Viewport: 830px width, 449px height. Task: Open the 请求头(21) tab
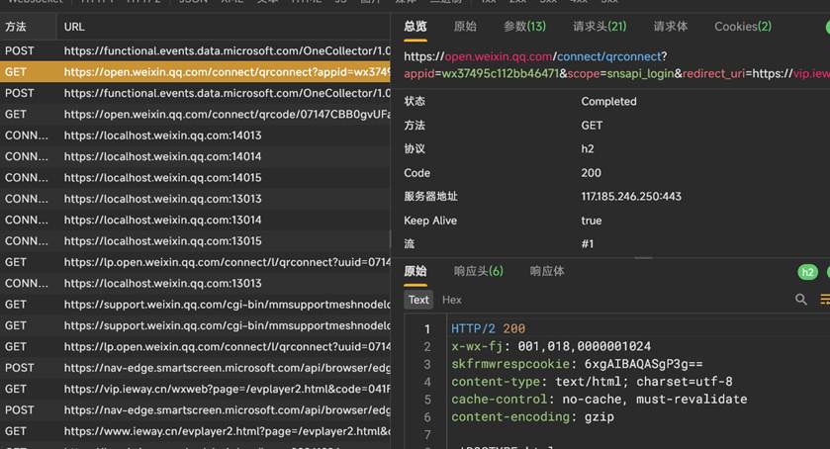[599, 27]
